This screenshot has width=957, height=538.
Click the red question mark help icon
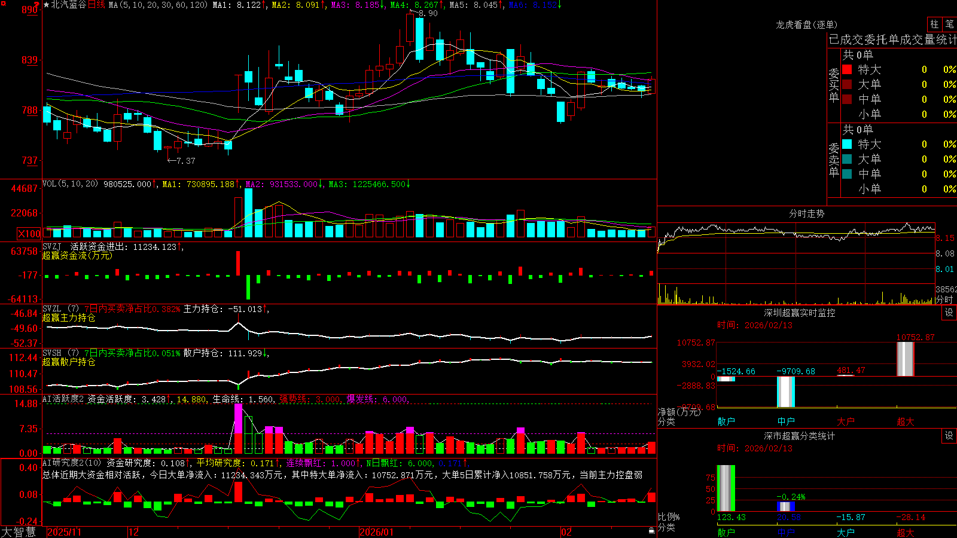[x=37, y=4]
